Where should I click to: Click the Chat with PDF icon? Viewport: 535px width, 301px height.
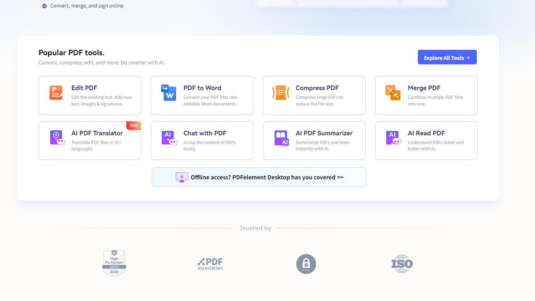pos(169,138)
